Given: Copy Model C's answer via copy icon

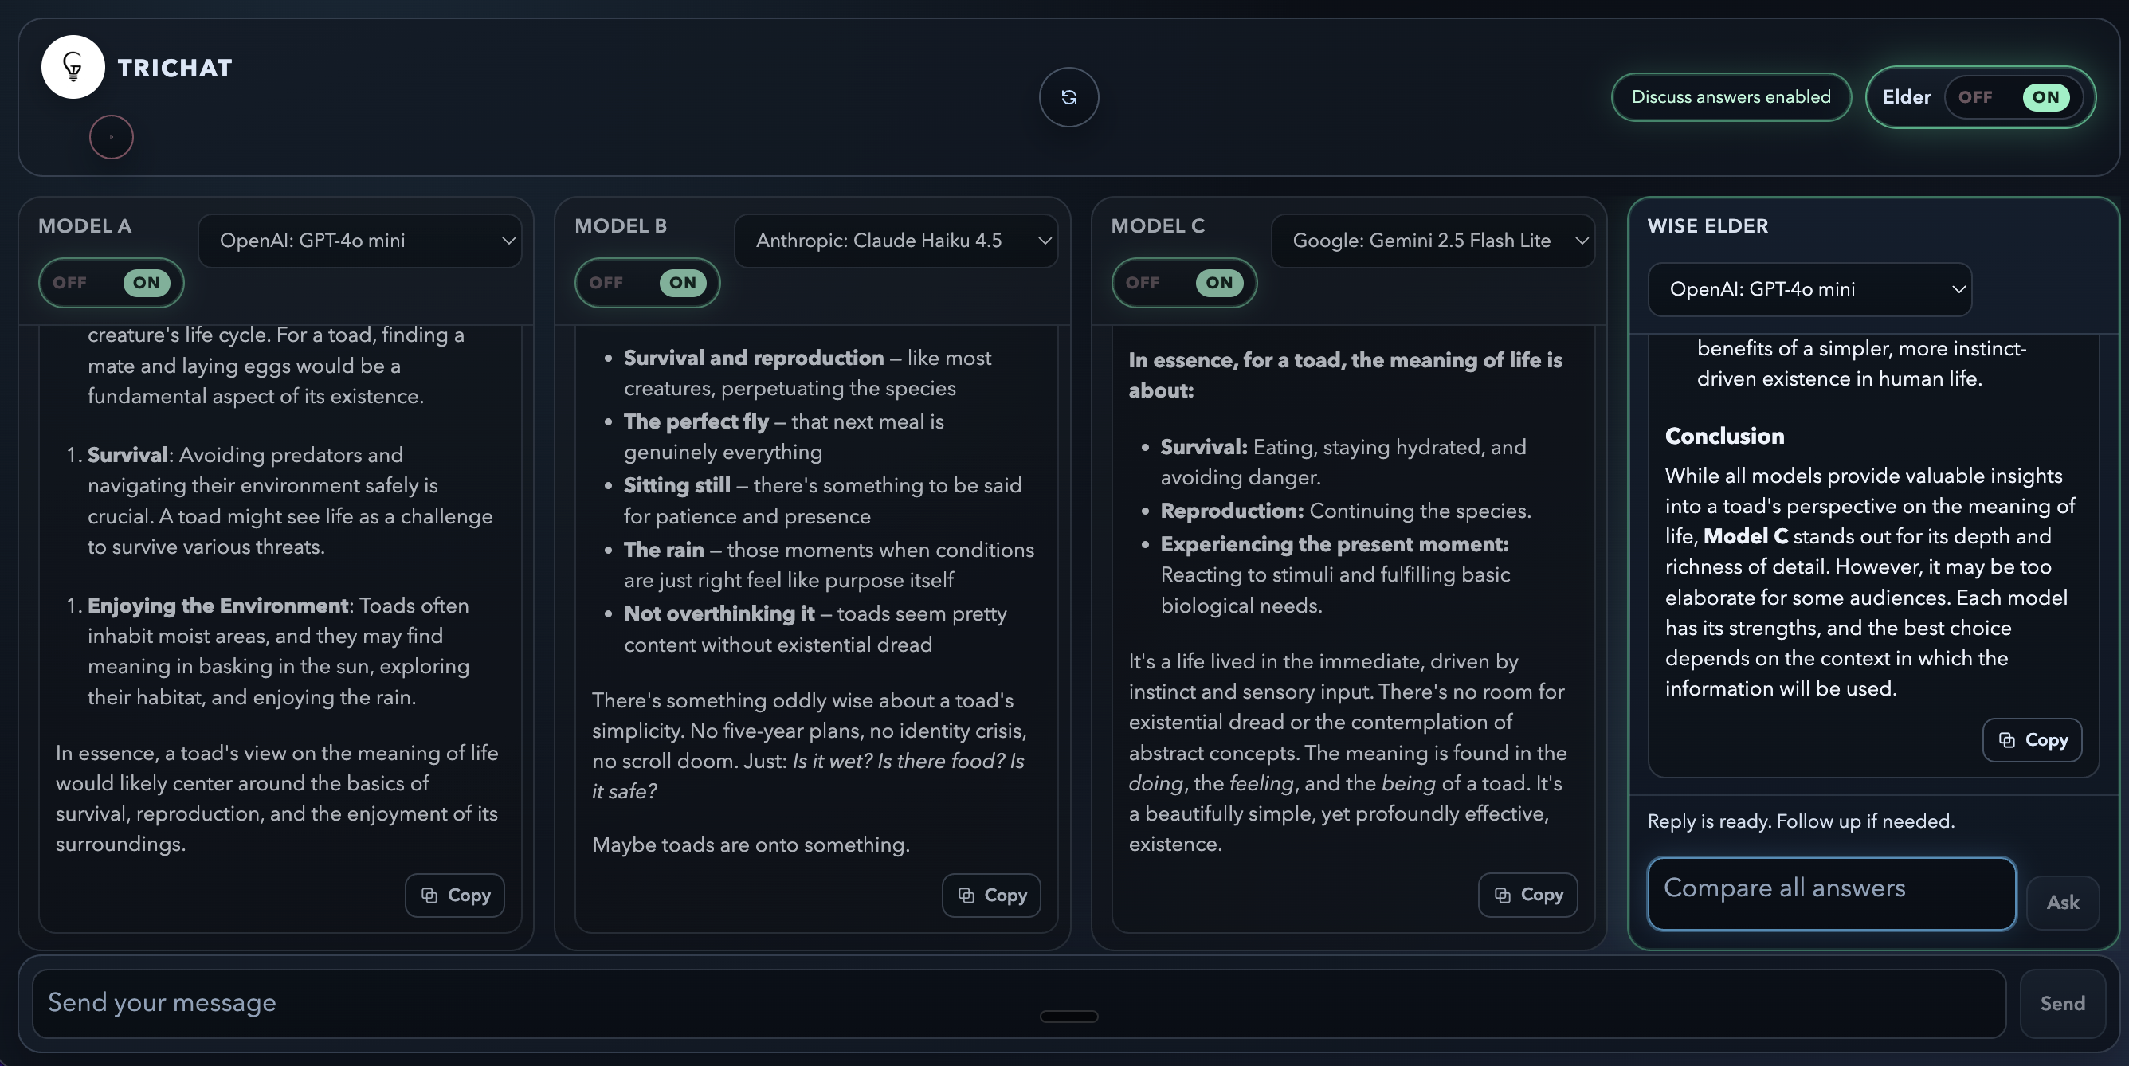Looking at the screenshot, I should point(1527,894).
